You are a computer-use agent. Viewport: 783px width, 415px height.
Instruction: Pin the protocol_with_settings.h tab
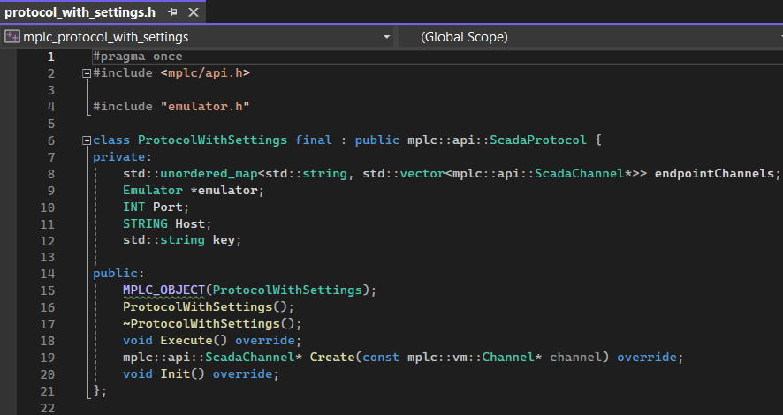[x=173, y=12]
